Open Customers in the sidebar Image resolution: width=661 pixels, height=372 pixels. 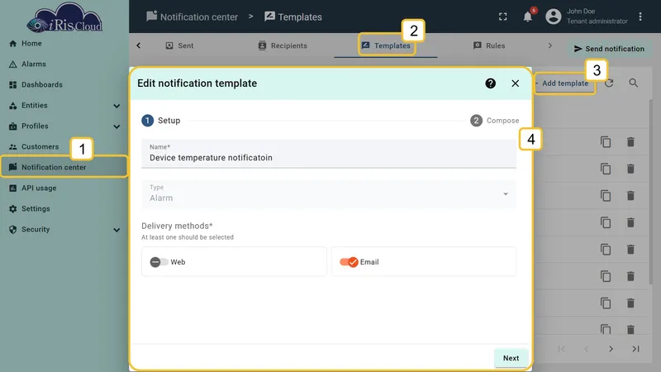pyautogui.click(x=40, y=147)
